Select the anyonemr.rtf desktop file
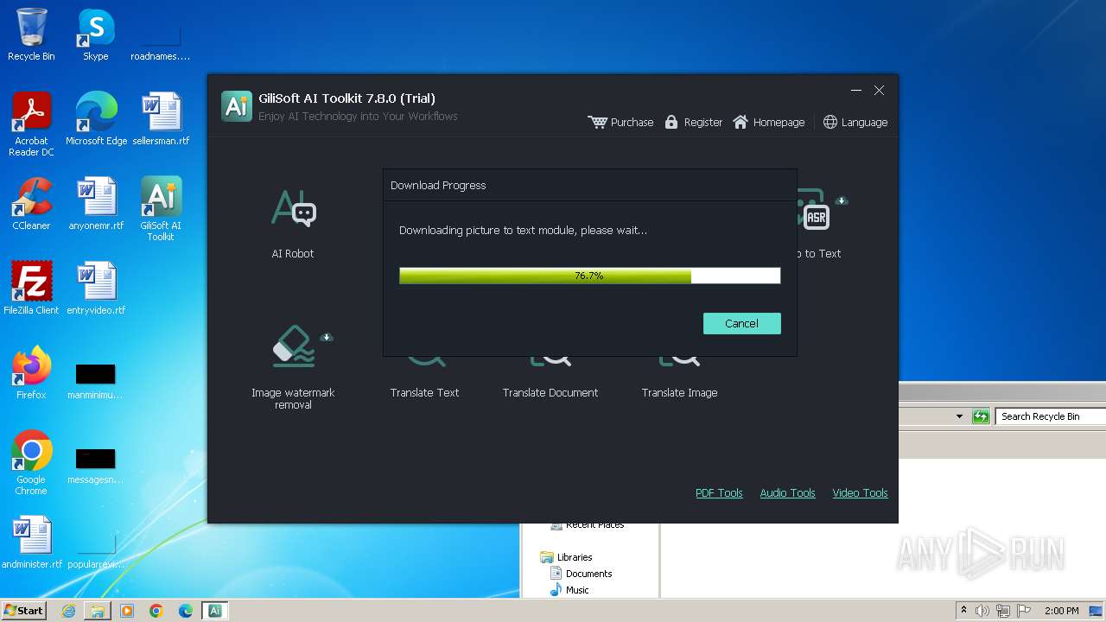Viewport: 1106px width, 622px height. [x=96, y=204]
